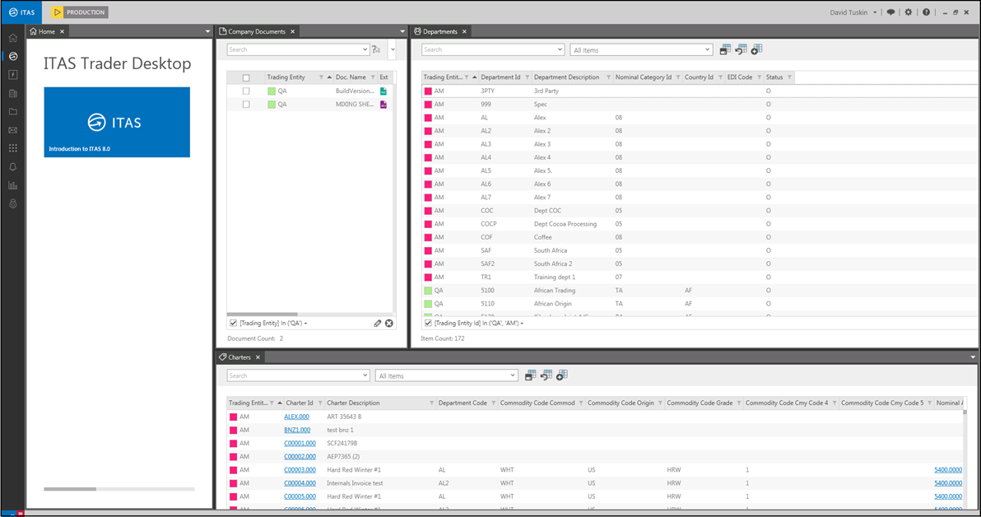Open charter link BNZ1.000

tap(297, 430)
